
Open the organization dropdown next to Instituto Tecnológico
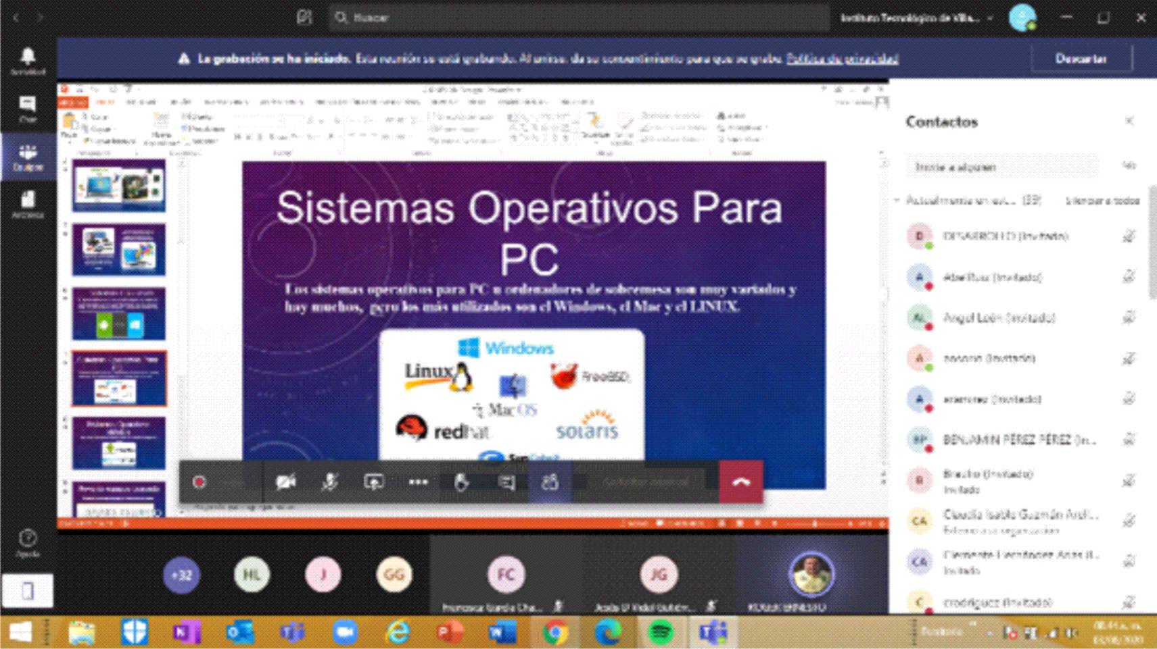[991, 18]
